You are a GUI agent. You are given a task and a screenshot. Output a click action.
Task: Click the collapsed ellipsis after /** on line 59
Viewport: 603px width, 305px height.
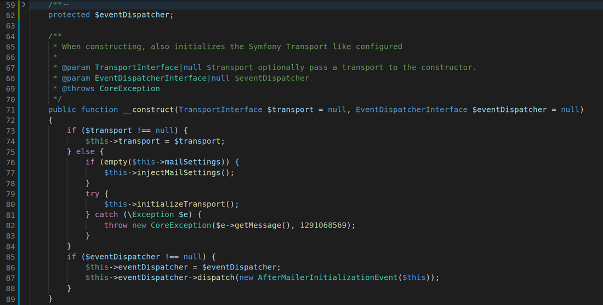(x=66, y=4)
